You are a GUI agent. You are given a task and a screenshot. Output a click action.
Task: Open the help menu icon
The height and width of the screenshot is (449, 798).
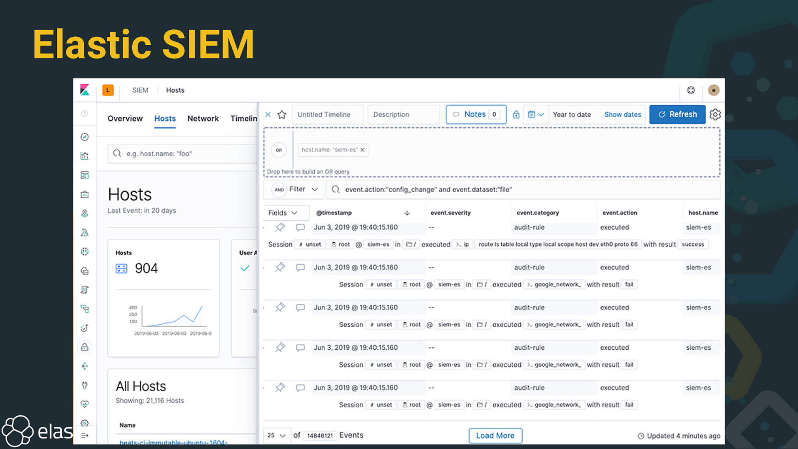(691, 90)
